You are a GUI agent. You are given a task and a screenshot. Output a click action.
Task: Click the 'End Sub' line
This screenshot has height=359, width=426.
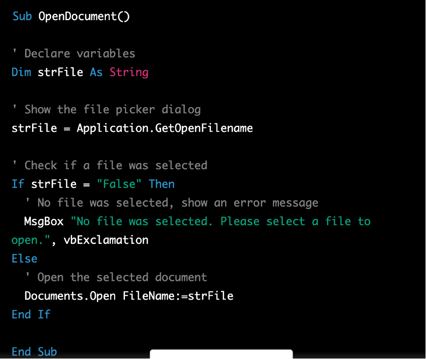34,352
